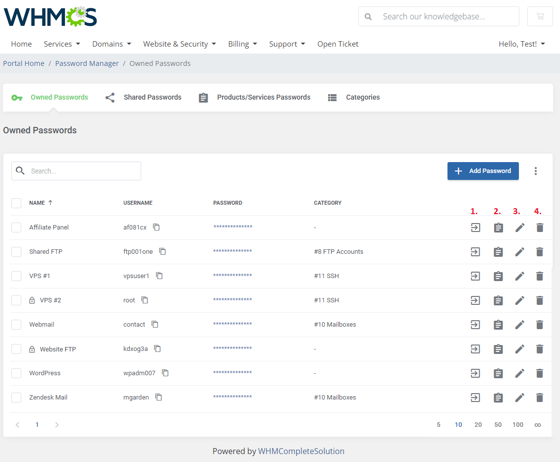
Task: Click the clipboard details icon for WordPress
Action: [x=498, y=373]
